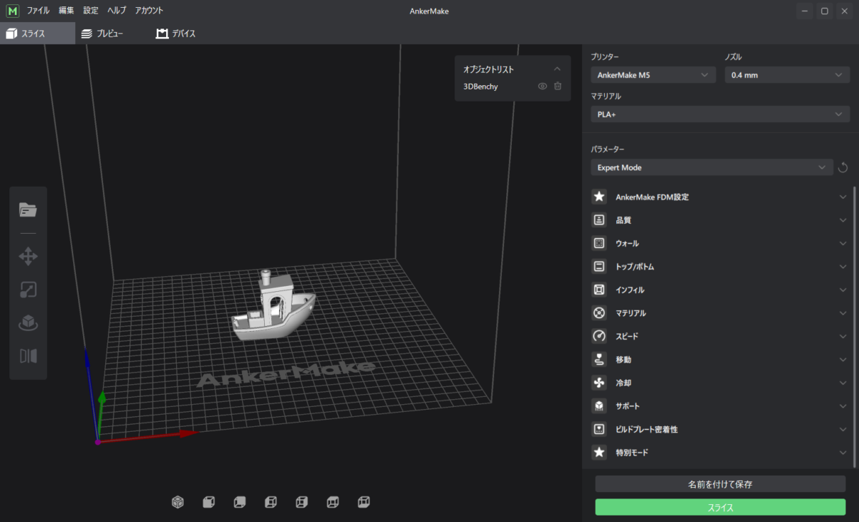
Task: Expand the 特別モード section chevron
Action: click(843, 453)
